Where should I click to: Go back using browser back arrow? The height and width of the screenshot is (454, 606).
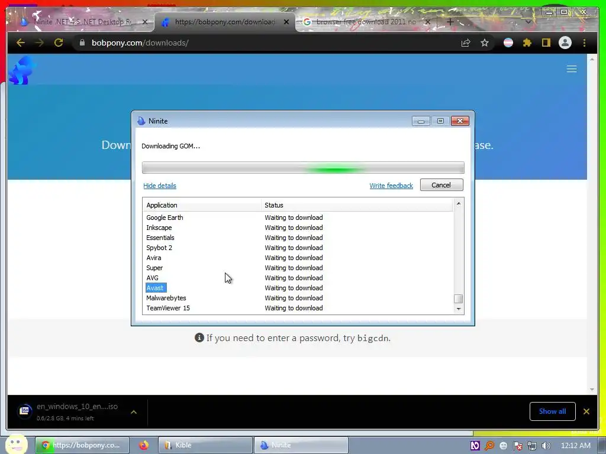click(x=21, y=43)
